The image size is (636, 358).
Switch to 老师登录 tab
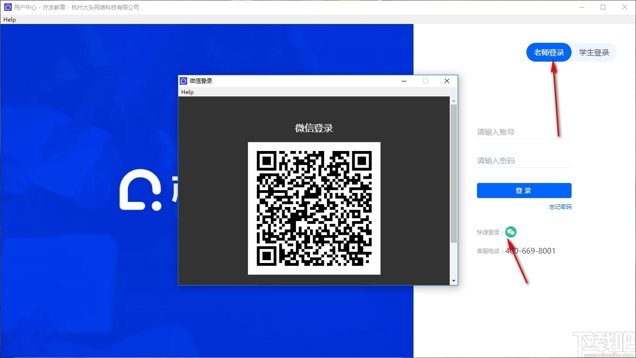point(549,52)
